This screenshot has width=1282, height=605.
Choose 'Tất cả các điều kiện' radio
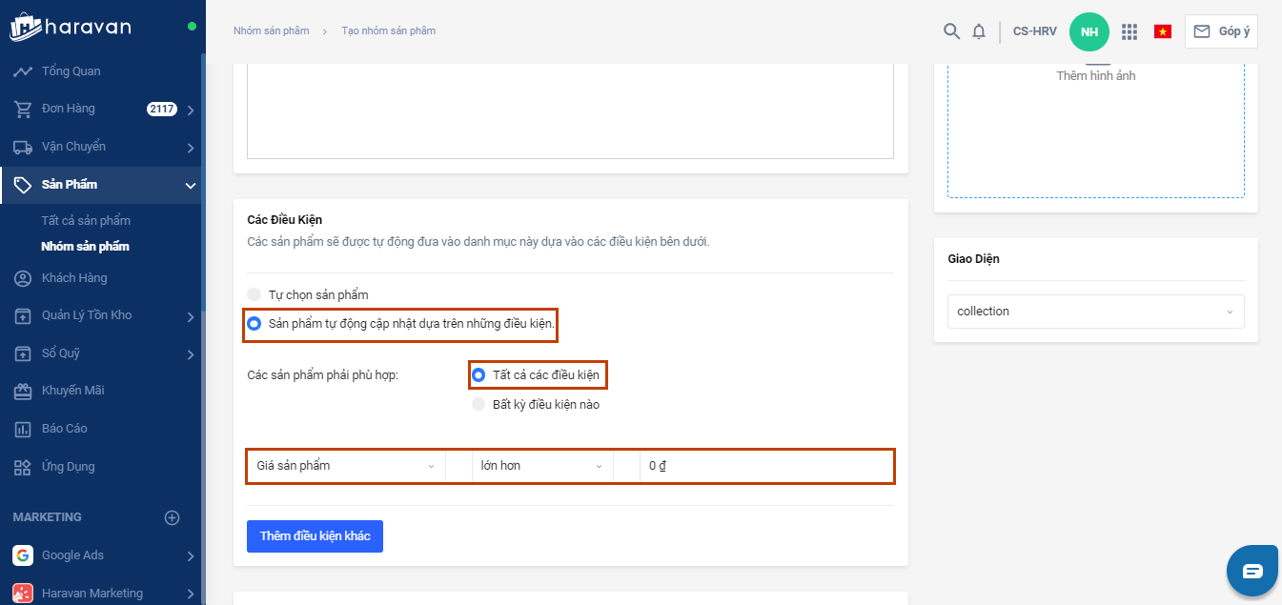[x=479, y=374]
